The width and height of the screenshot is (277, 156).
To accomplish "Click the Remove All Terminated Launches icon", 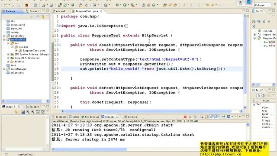I will click(x=195, y=117).
